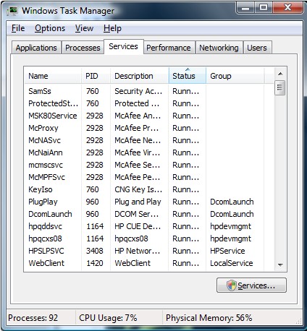Viewport: 307px width, 331px height.
Task: Open the View menu
Action: pyautogui.click(x=84, y=28)
